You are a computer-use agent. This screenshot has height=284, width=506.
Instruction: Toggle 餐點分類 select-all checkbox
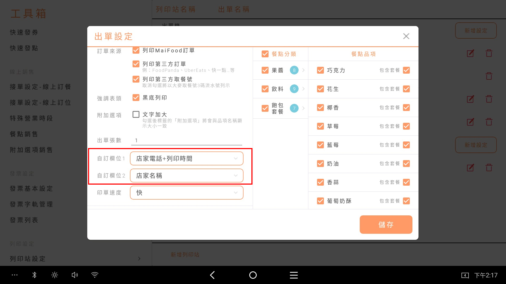tap(265, 54)
